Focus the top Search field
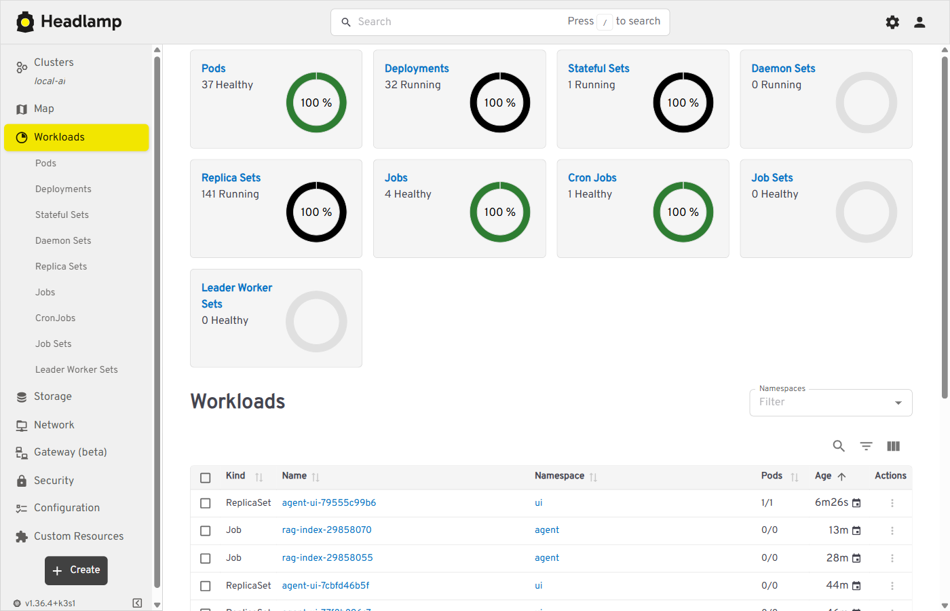 [x=500, y=22]
